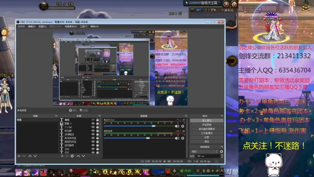Select the 场景 item in Scenes list

point(37,120)
